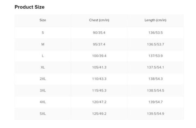Select the Chest (cm/in) column header
Image resolution: width=196 pixels, height=128 pixels.
(99, 20)
